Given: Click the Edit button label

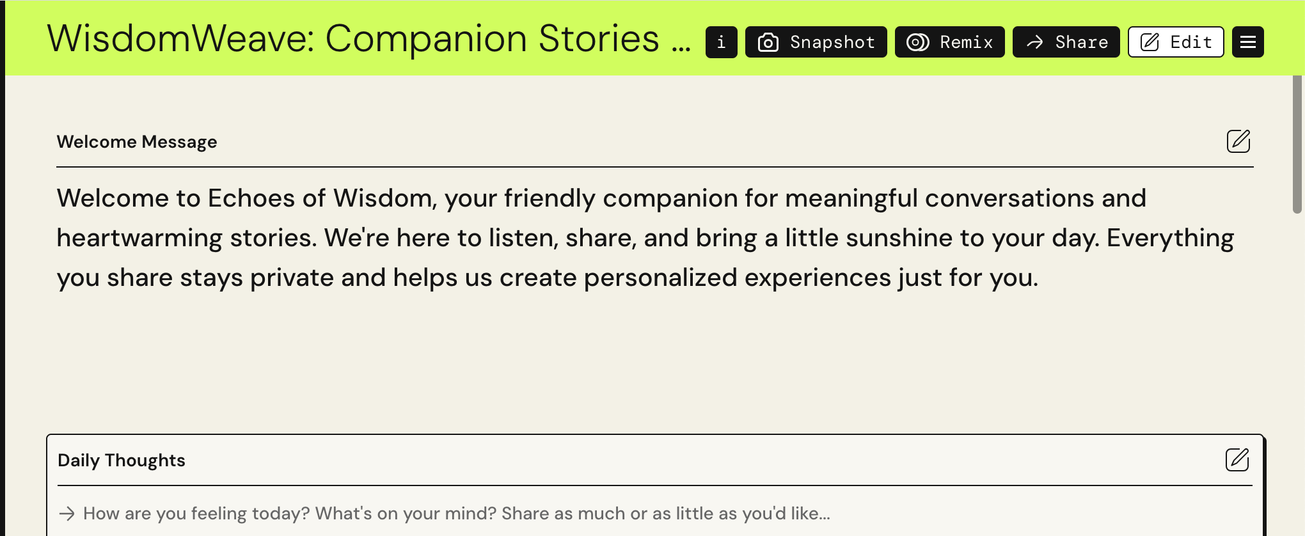Looking at the screenshot, I should [x=1190, y=42].
